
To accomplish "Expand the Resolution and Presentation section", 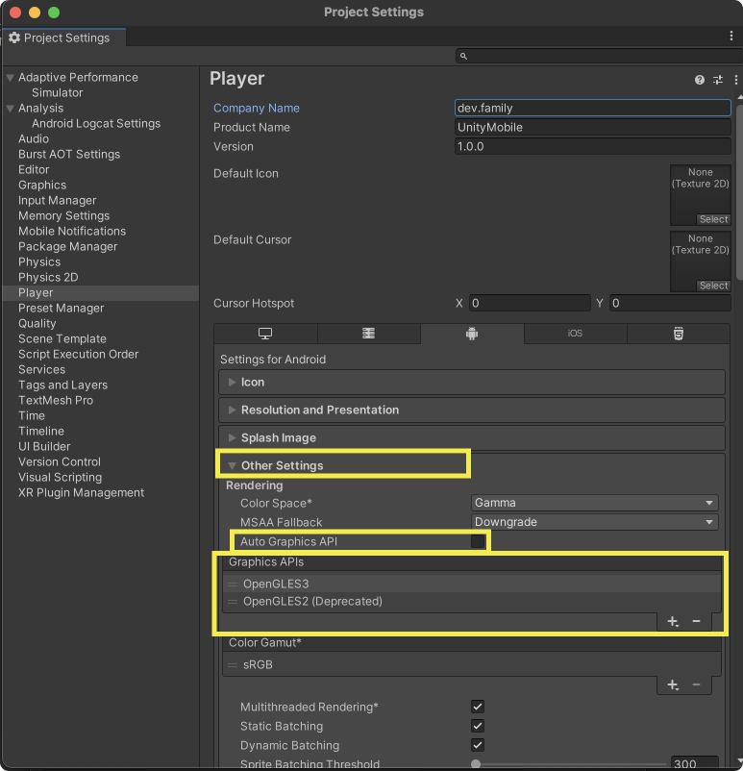I will [319, 410].
